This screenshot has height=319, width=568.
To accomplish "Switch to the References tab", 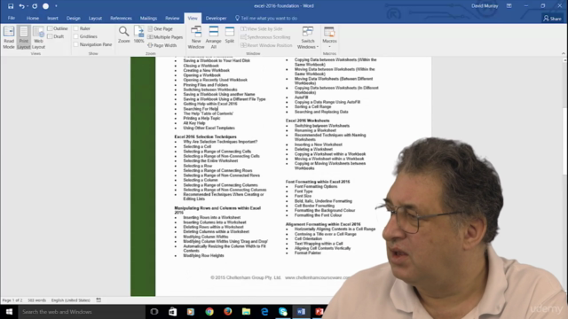I will [x=121, y=18].
